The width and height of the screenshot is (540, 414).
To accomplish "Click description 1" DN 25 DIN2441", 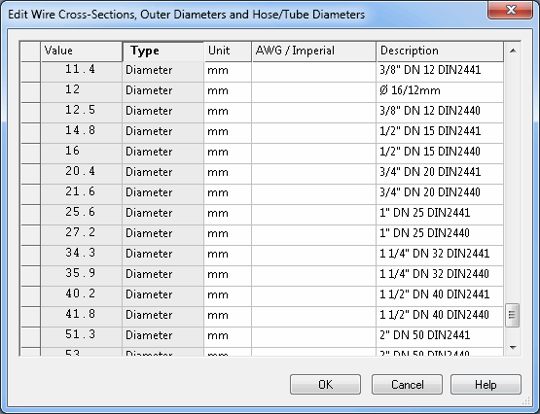I will click(x=440, y=214).
